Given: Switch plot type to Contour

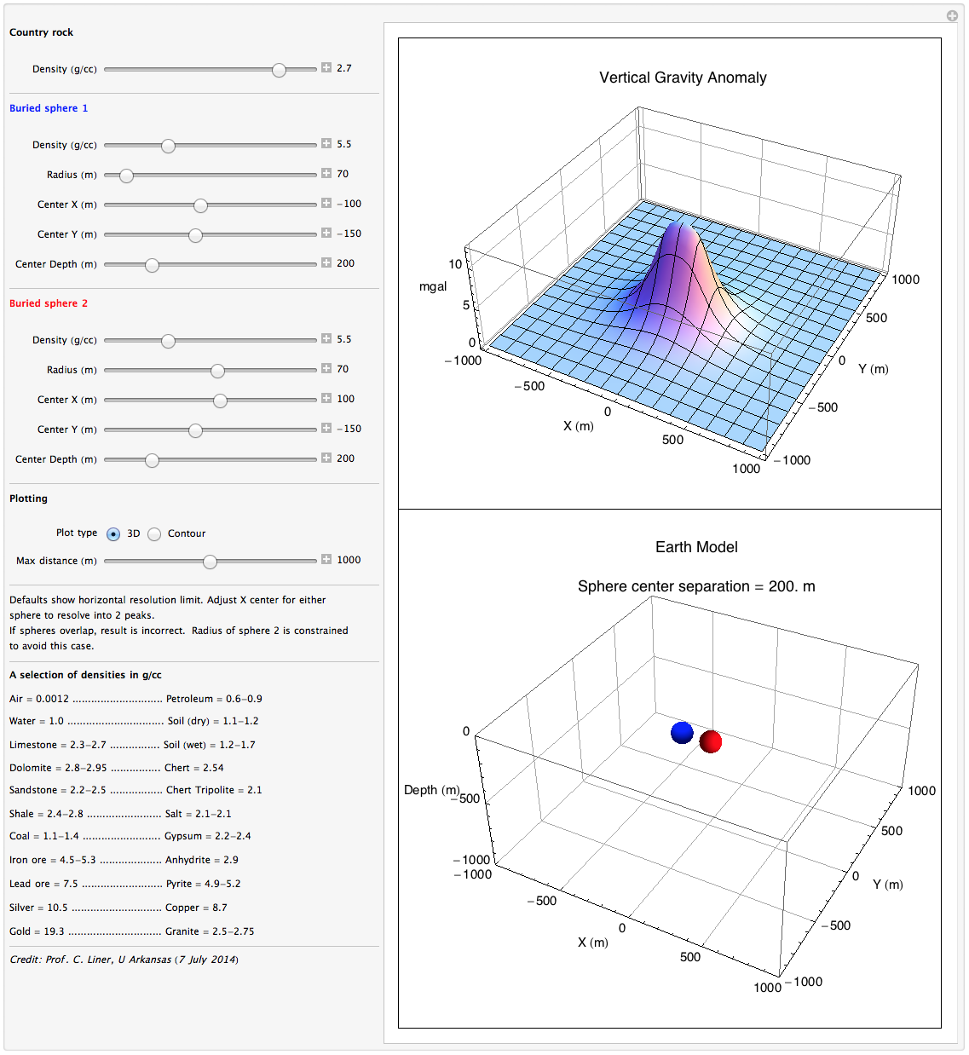Looking at the screenshot, I should coord(154,533).
